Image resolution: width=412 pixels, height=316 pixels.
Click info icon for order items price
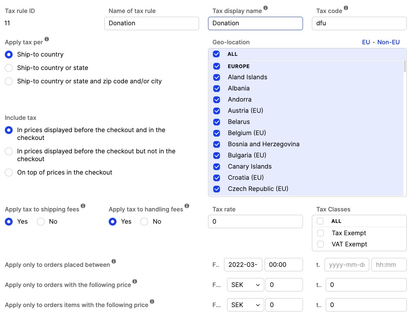coord(152,302)
